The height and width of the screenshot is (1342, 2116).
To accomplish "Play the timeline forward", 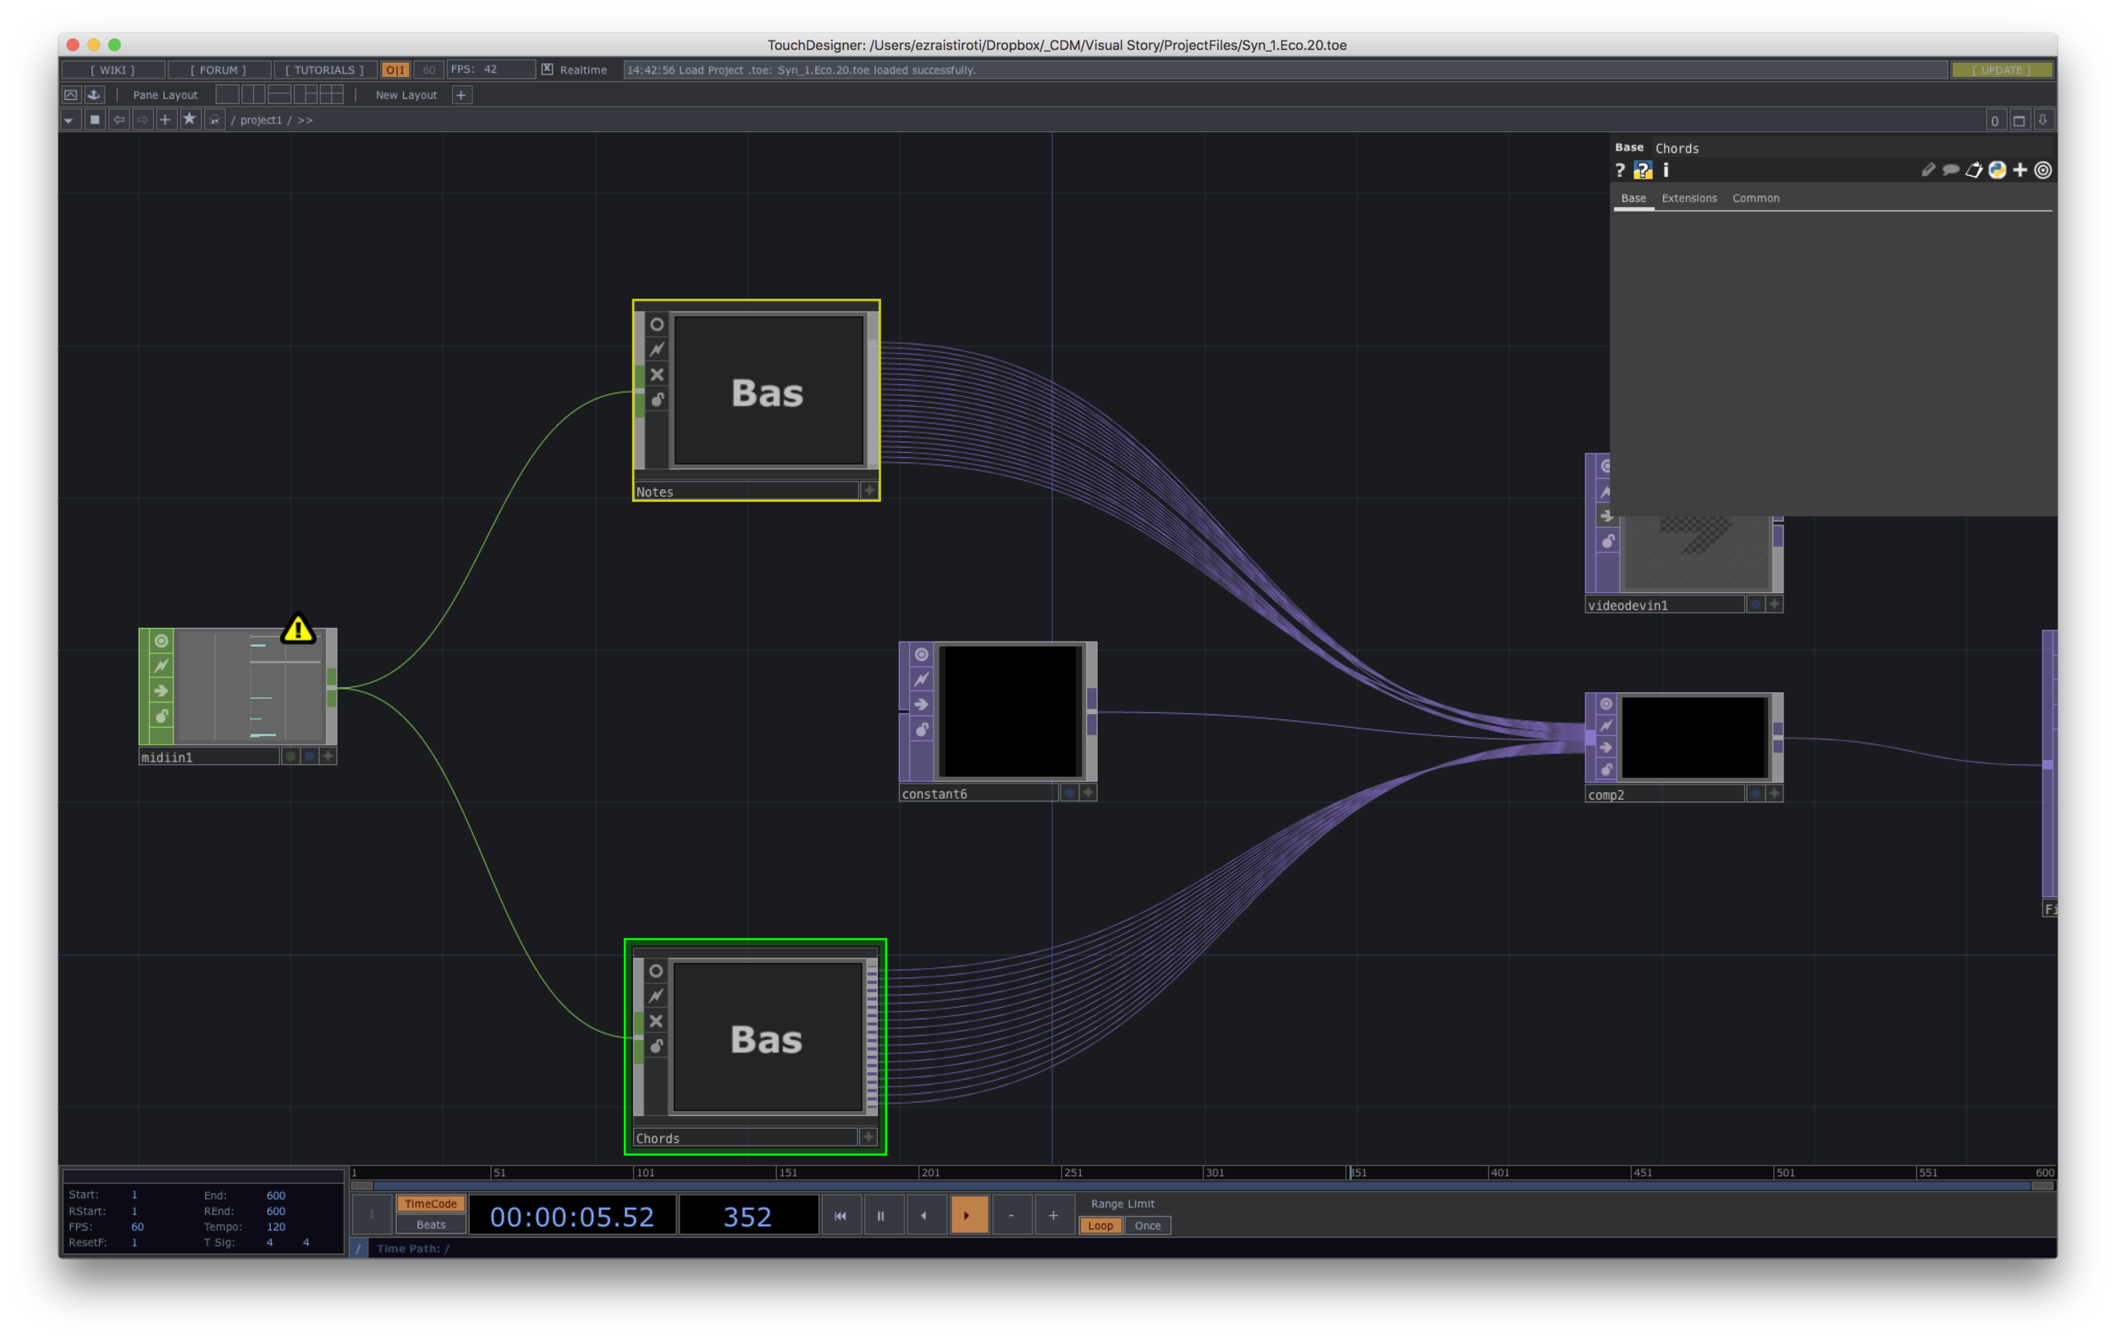I will coord(967,1216).
